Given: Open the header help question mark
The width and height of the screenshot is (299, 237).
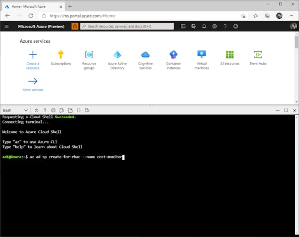Looking at the screenshot, I should [x=225, y=26].
